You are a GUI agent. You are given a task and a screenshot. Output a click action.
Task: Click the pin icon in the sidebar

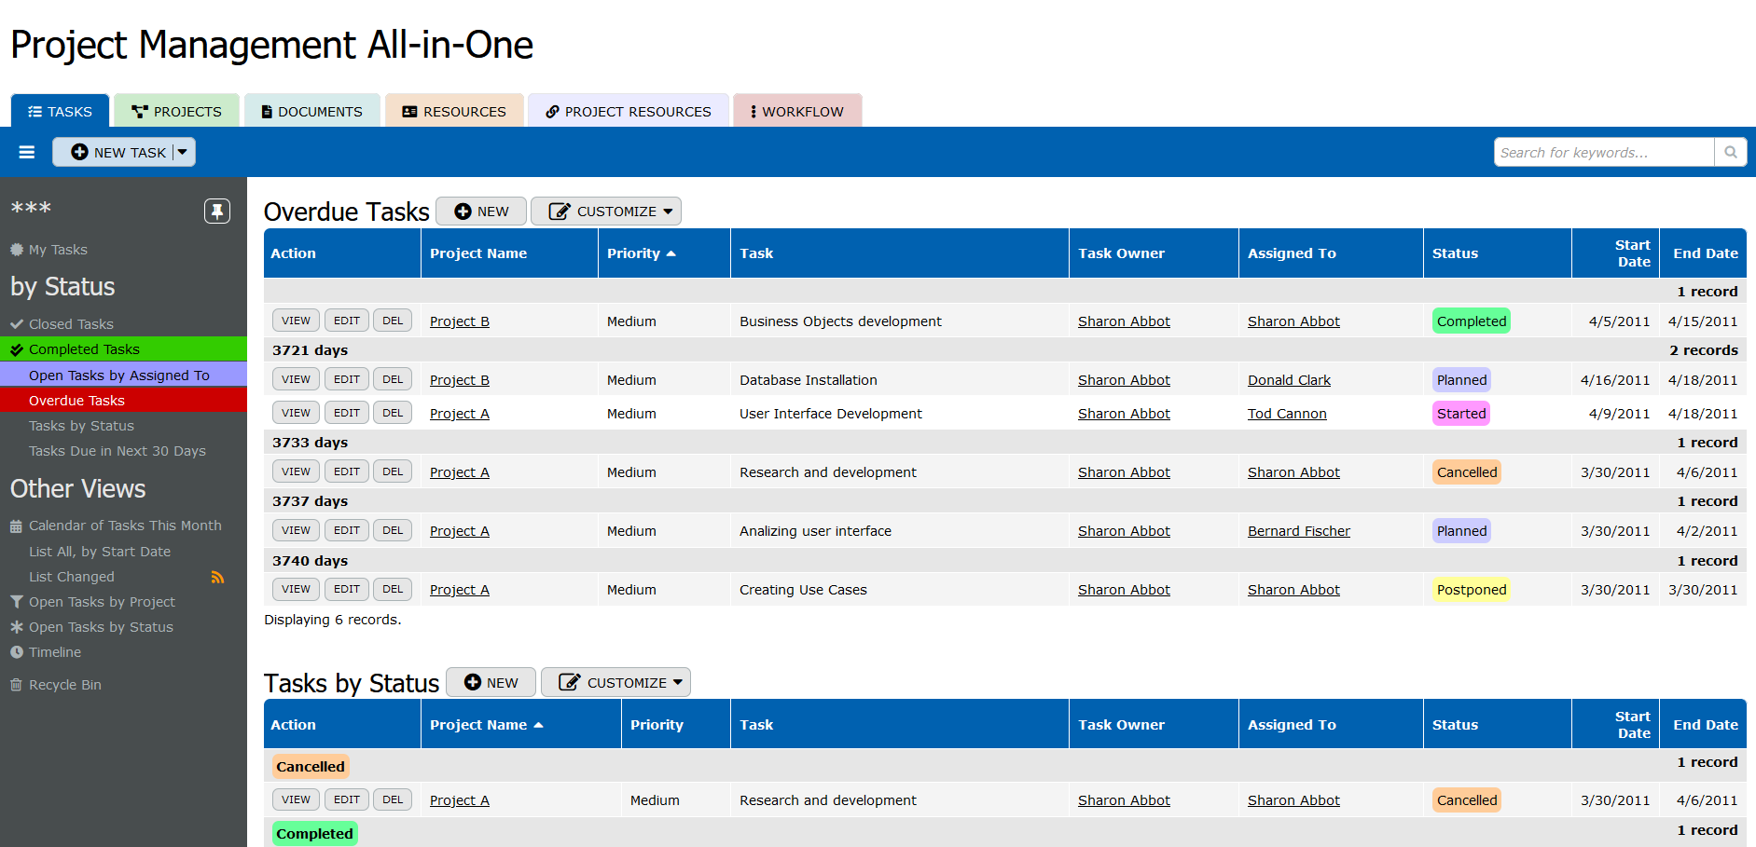216,211
